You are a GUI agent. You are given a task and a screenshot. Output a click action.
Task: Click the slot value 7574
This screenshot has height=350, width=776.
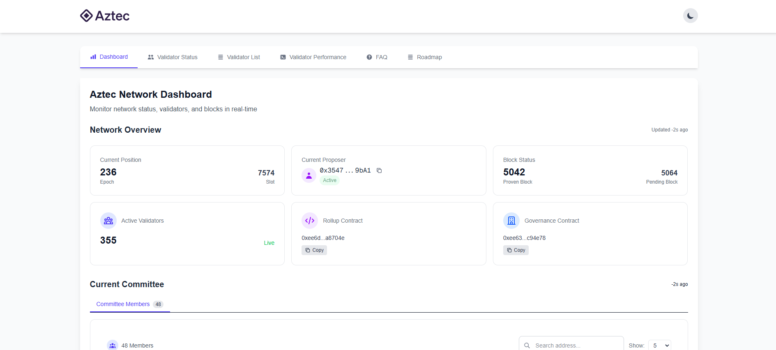[x=266, y=173]
